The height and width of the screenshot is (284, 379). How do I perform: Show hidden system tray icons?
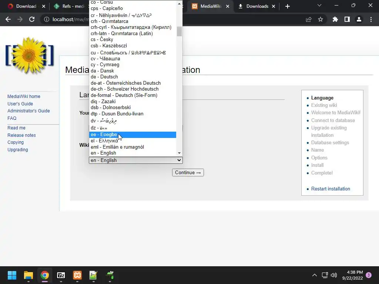pyautogui.click(x=315, y=275)
